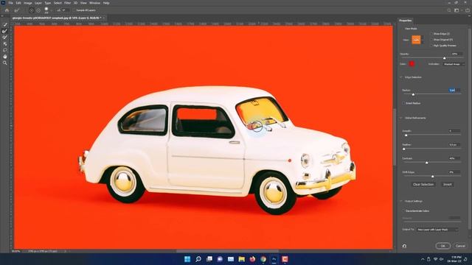Adjust the Opacity slider handle
The width and height of the screenshot is (472, 265).
(444, 58)
